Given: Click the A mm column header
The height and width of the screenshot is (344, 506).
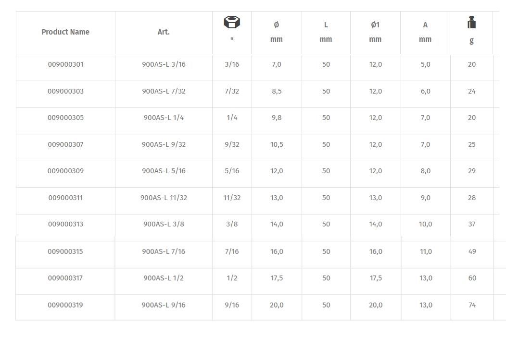Looking at the screenshot, I should (x=425, y=32).
